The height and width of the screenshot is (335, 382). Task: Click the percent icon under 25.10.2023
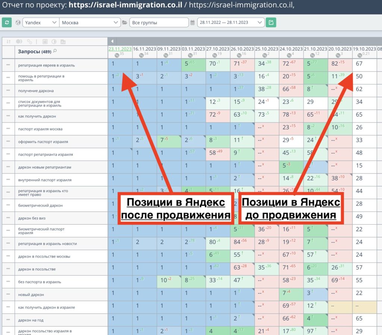[x=264, y=55]
